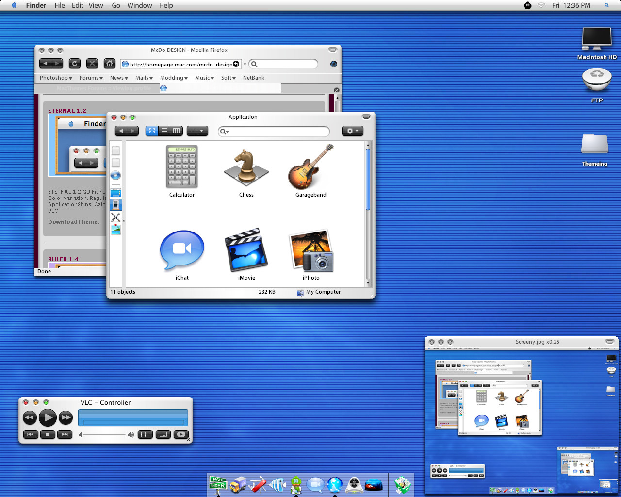Image resolution: width=621 pixels, height=497 pixels.
Task: Expand the News bookmark menu
Action: (x=119, y=78)
